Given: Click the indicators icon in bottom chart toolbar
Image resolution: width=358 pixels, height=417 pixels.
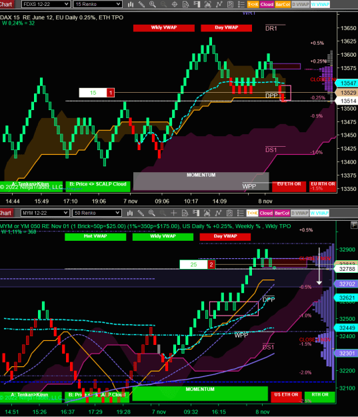Looking at the screenshot, I should pyautogui.click(x=207, y=213).
